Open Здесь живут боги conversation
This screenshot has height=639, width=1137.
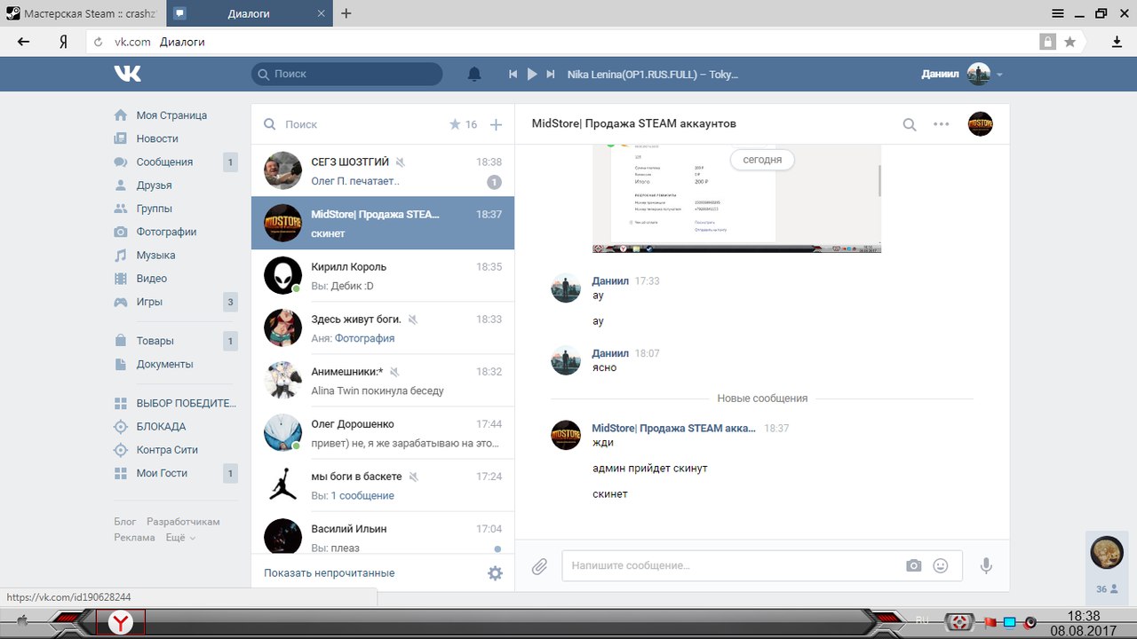tap(383, 328)
